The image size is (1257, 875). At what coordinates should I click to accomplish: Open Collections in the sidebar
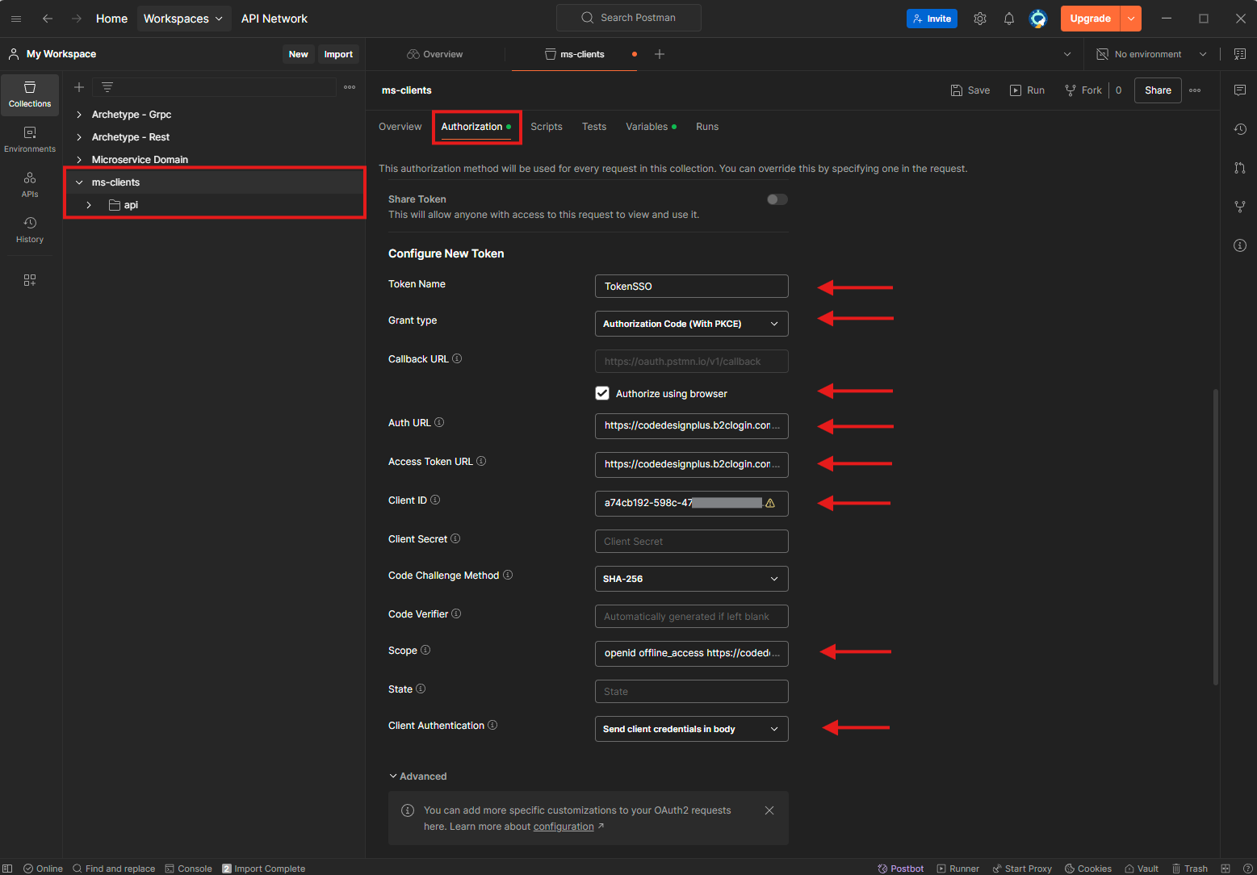click(30, 94)
